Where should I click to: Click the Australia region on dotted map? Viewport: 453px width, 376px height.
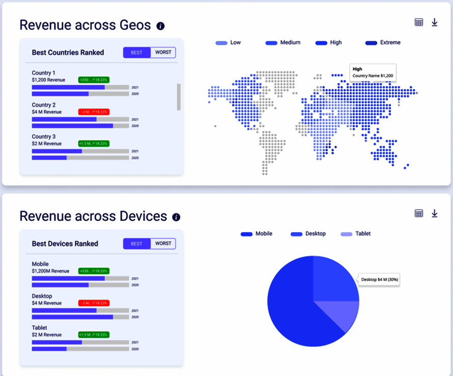point(384,153)
